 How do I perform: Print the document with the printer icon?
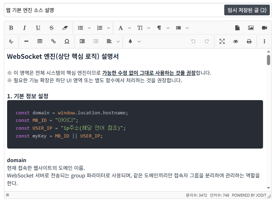pyautogui.click(x=249, y=41)
